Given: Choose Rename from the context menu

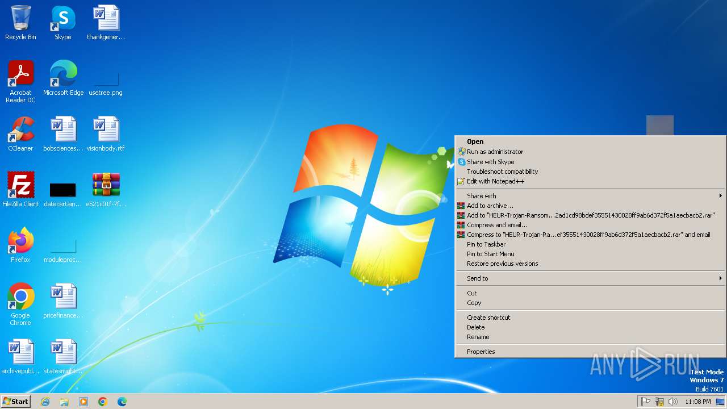Looking at the screenshot, I should point(590,337).
